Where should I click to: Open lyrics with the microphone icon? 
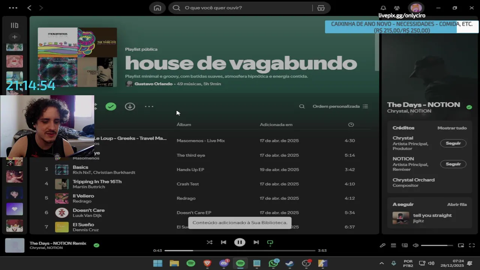[382, 245]
